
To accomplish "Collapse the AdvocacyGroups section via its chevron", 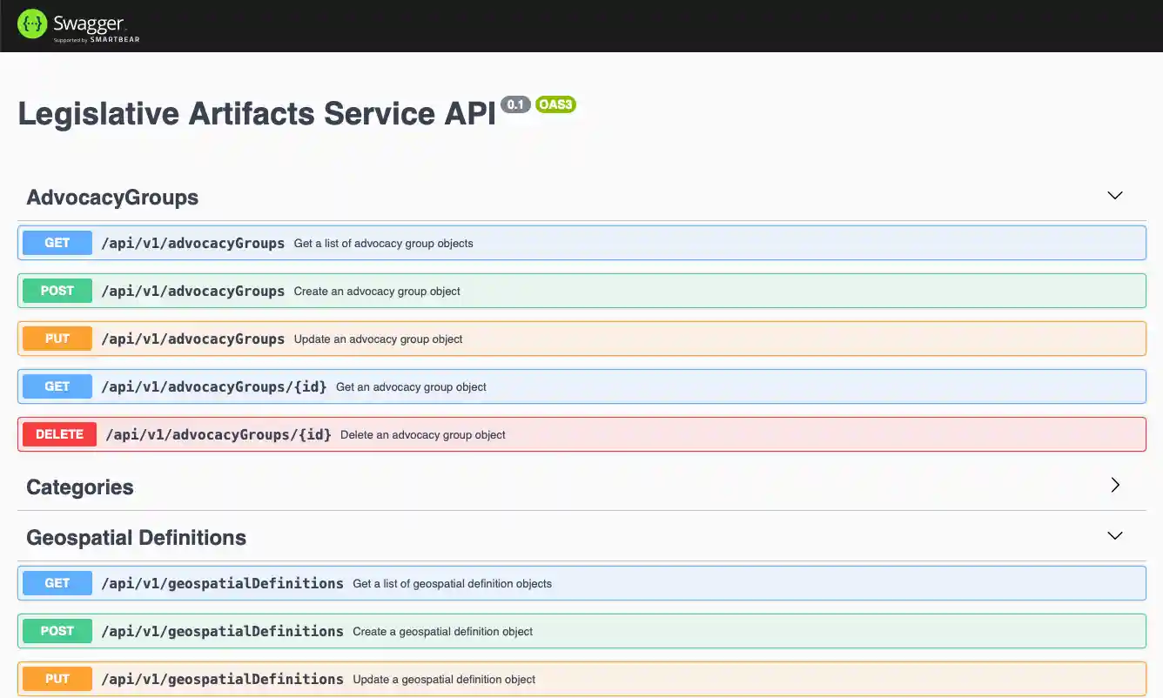I will (x=1115, y=196).
